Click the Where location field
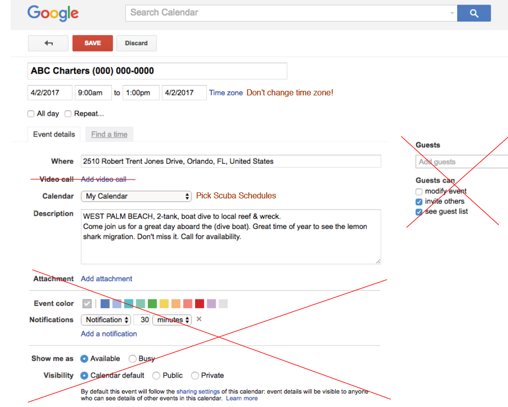 (x=231, y=161)
